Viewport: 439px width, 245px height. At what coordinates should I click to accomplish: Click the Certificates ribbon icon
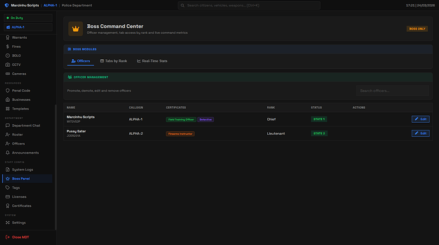tap(8, 206)
